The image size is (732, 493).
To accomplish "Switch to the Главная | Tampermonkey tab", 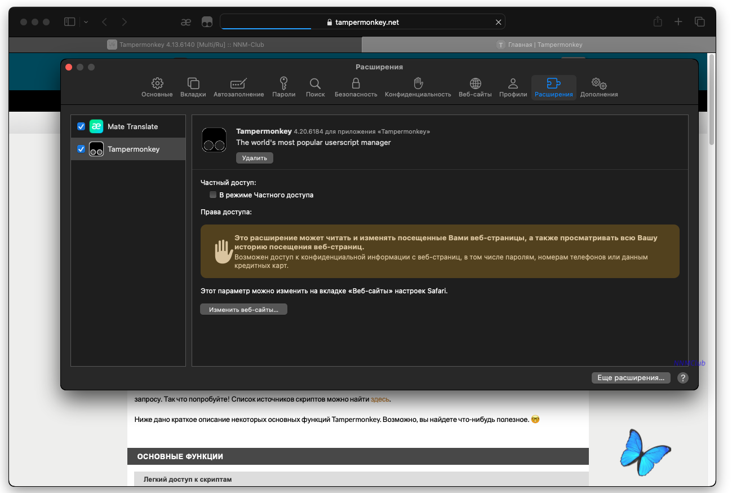I will 539,45.
